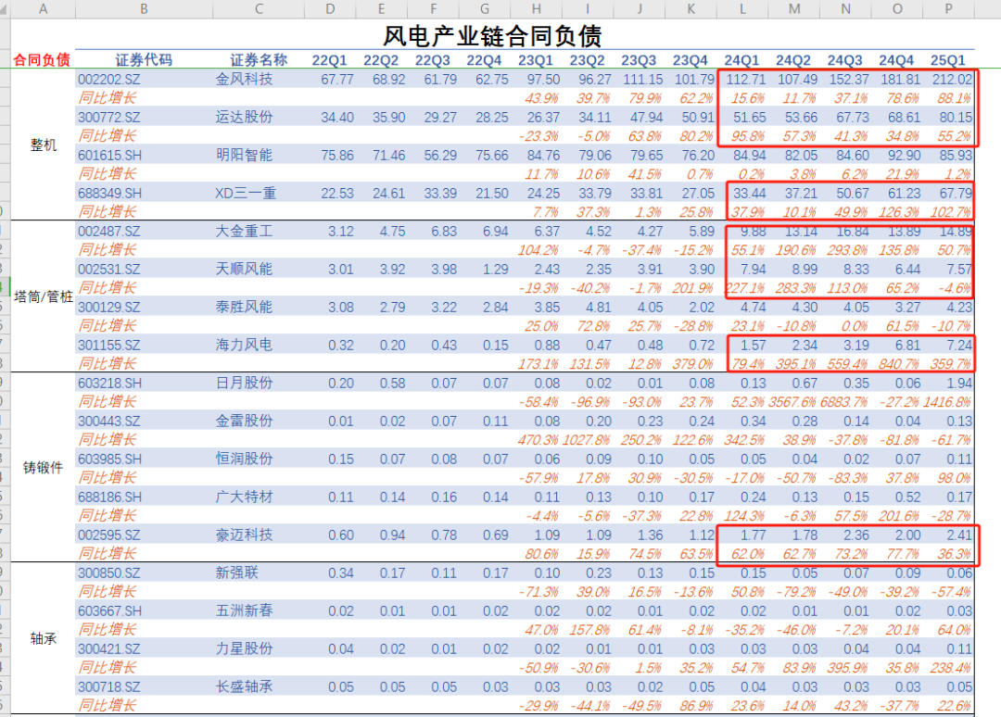Viewport: 1001px width, 717px height.
Task: Click the 840.7% growth cell
Action: [x=900, y=364]
